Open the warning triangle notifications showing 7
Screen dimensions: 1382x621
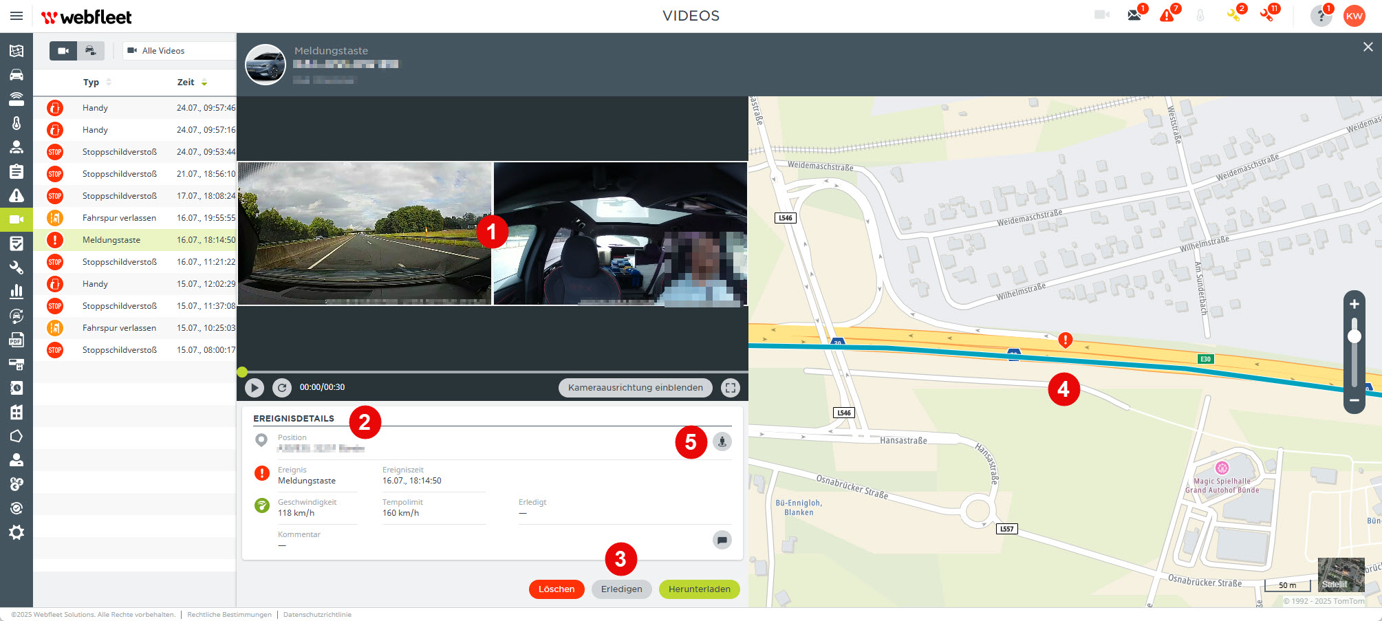[1165, 15]
